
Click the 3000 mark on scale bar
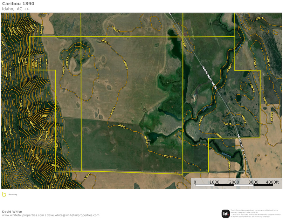tap(253, 182)
